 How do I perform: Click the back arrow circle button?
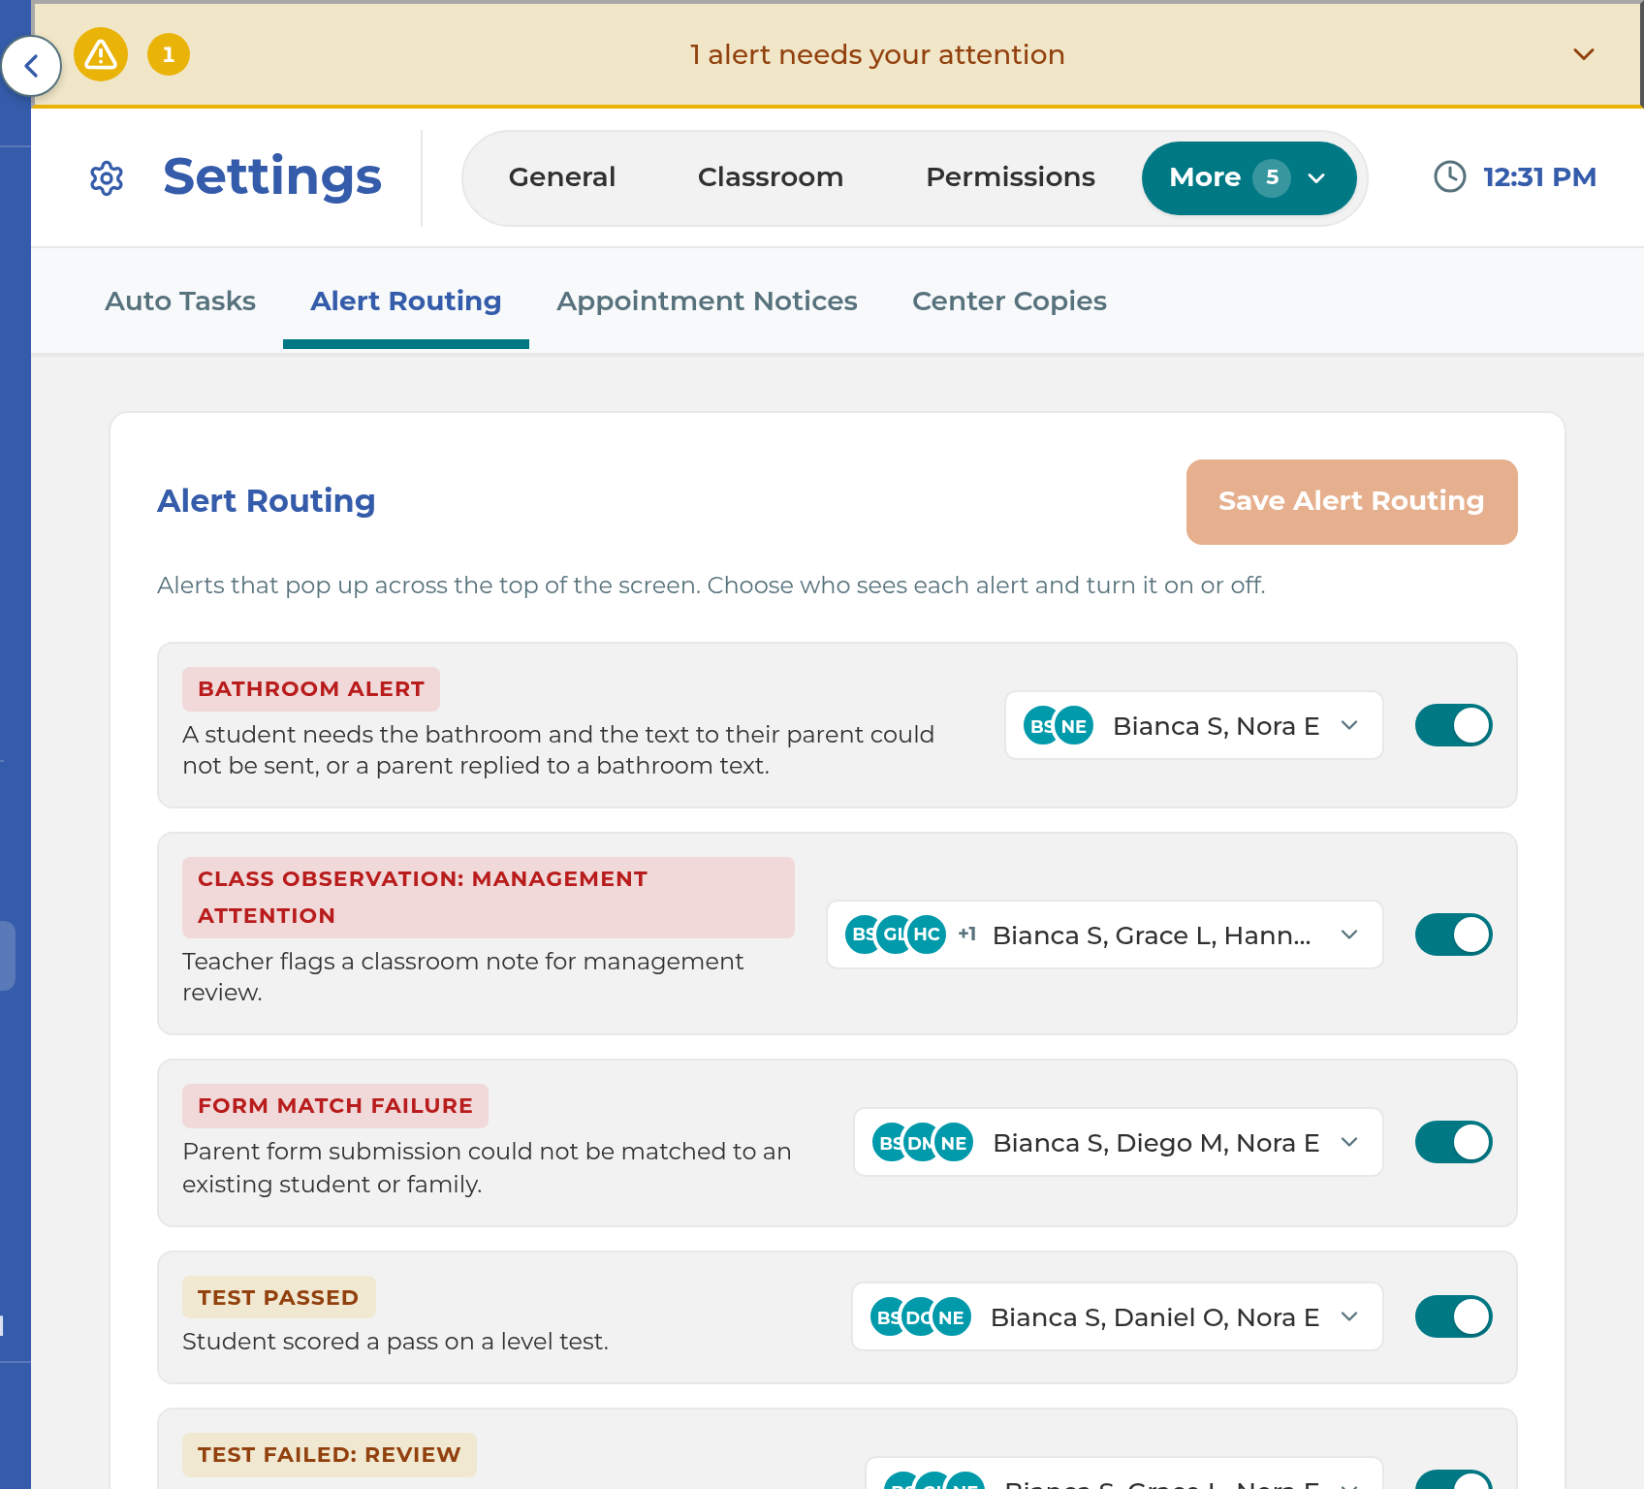32,66
